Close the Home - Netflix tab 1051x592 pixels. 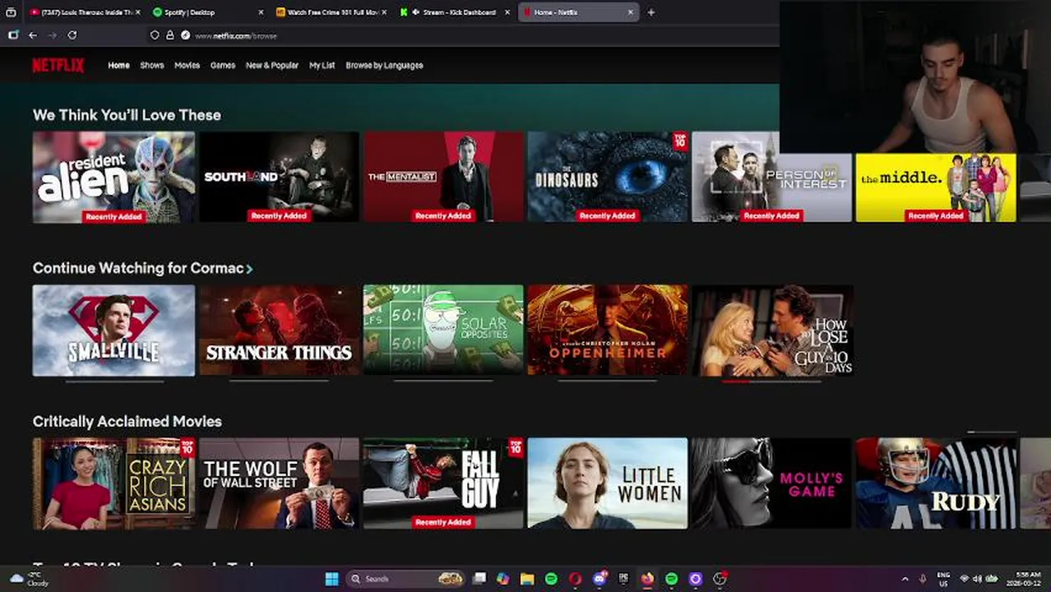coord(631,12)
